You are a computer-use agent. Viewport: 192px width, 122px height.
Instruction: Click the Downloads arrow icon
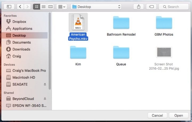9,49
